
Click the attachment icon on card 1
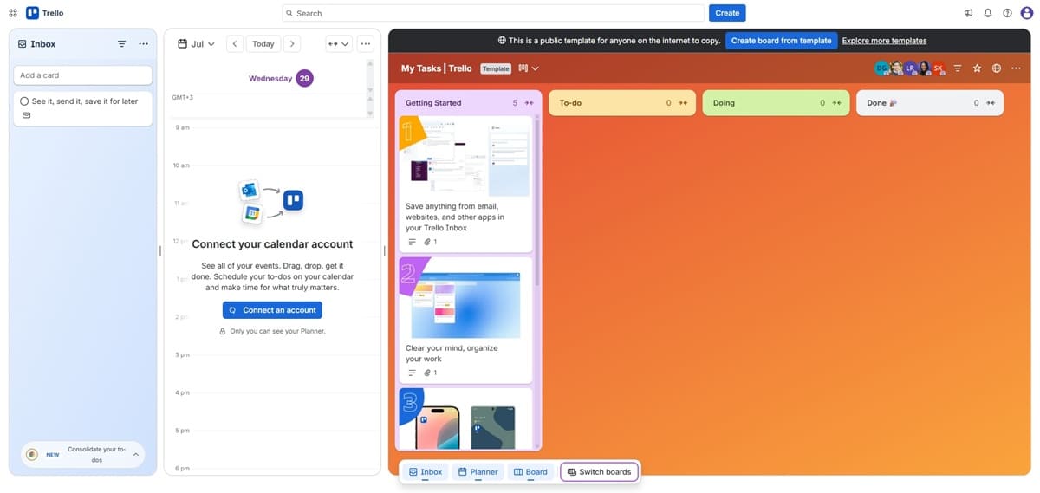(x=427, y=242)
